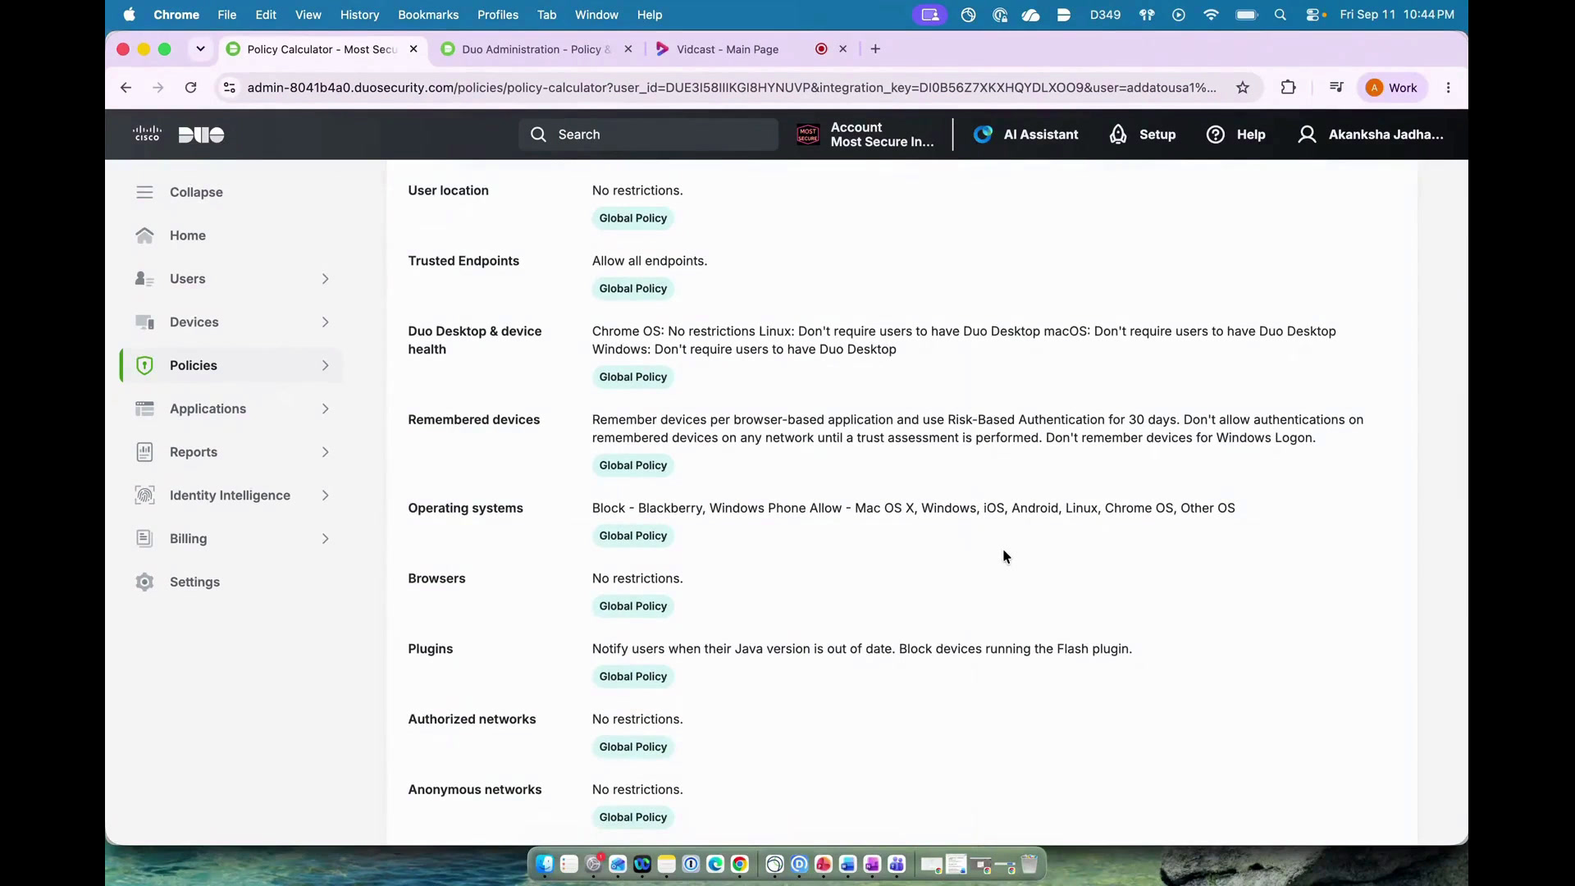
Task: Reload the page
Action: point(190,88)
